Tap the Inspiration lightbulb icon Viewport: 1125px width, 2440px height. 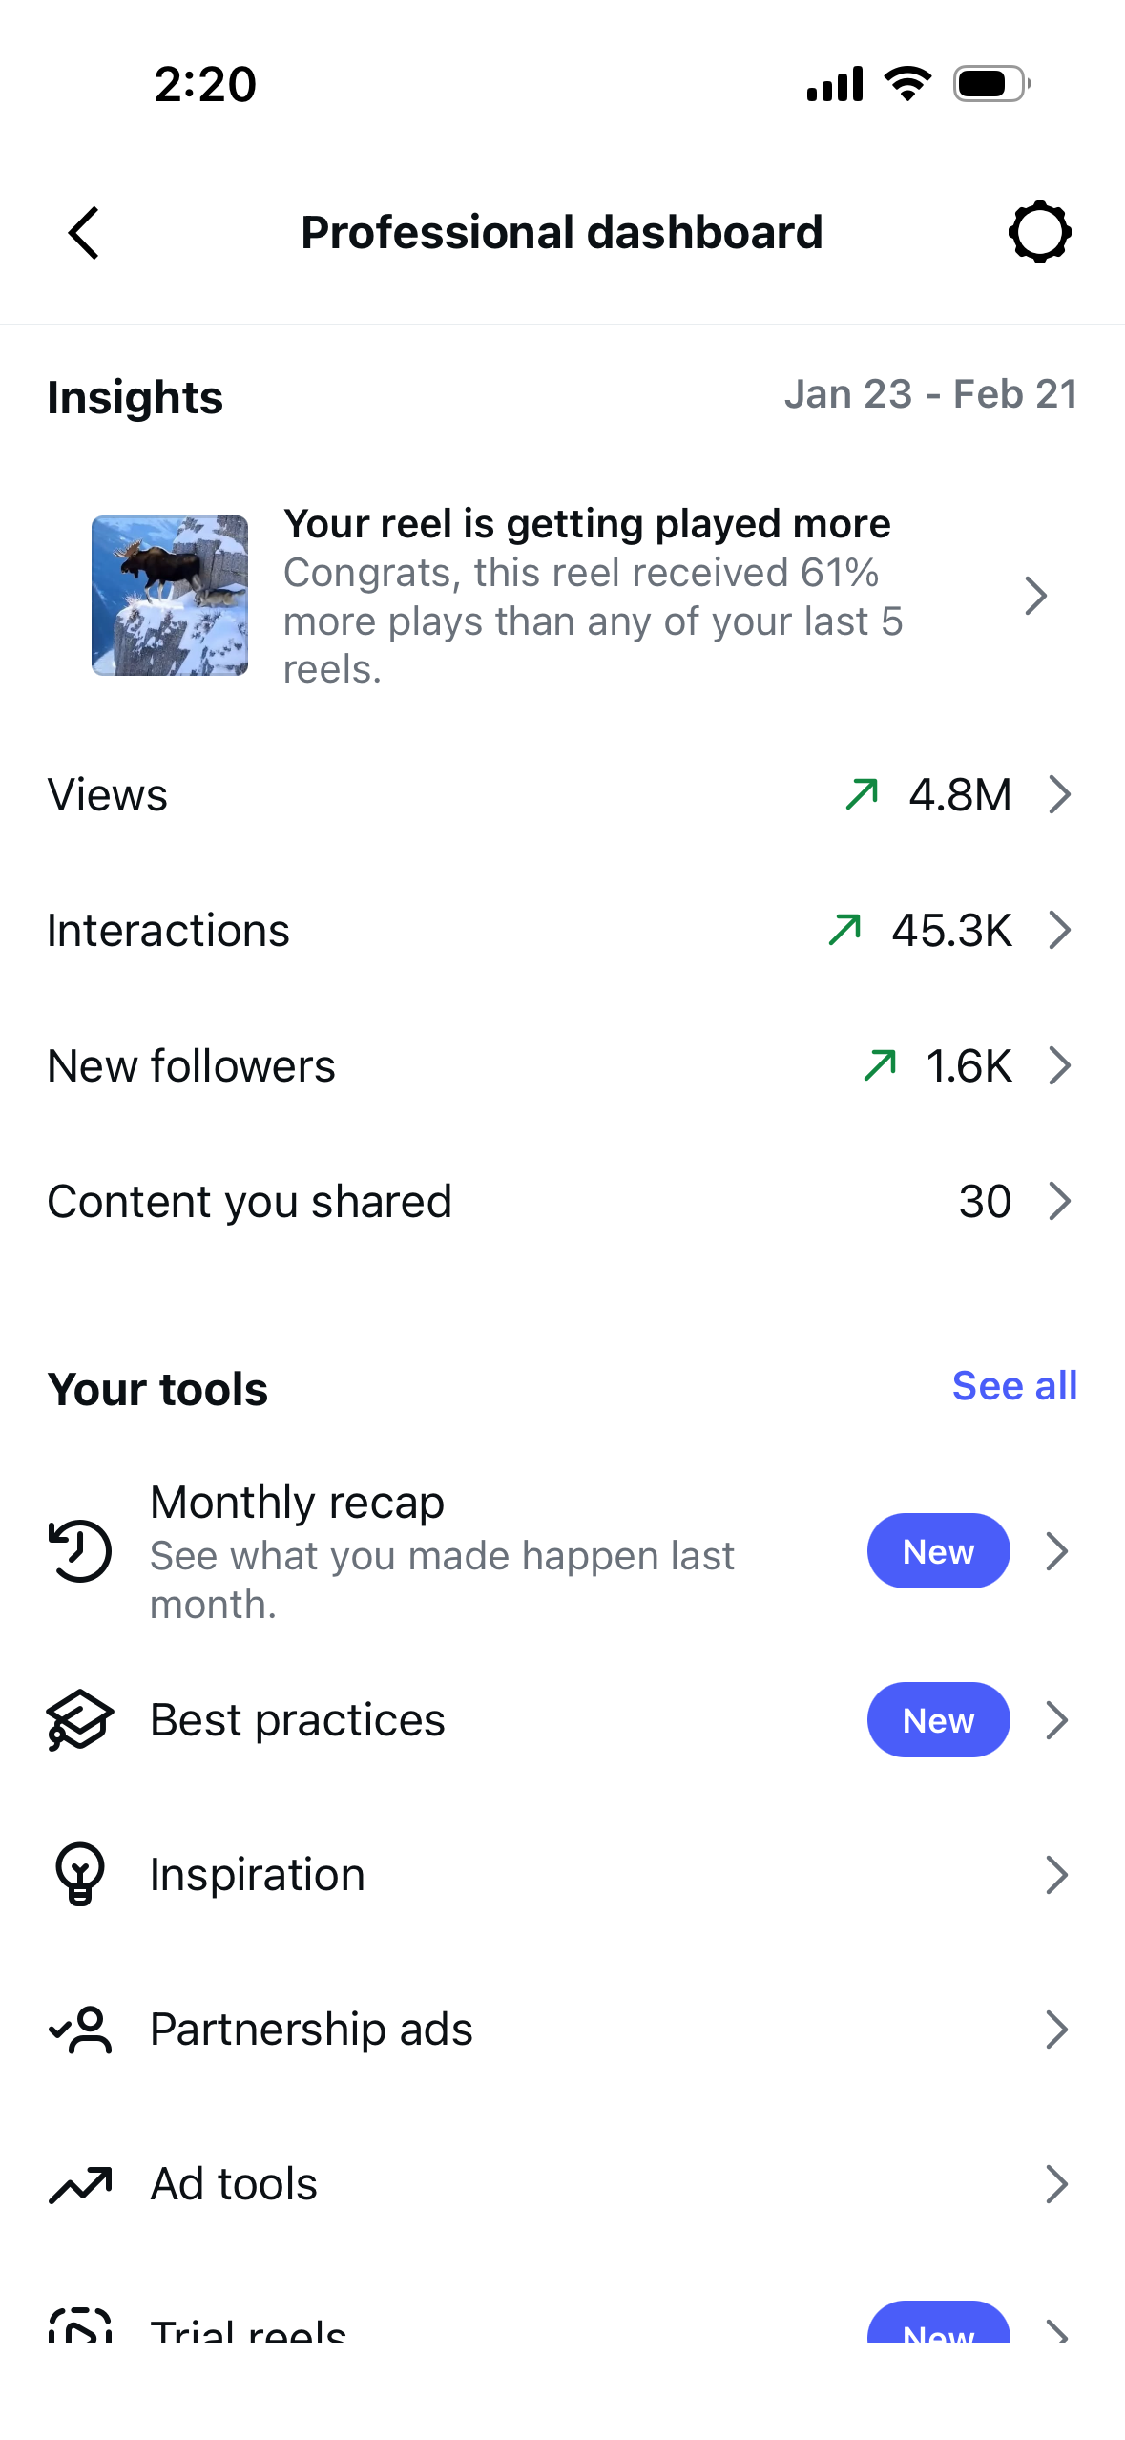tap(80, 1873)
